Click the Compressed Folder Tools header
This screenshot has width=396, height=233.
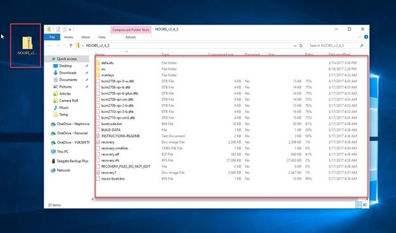[131, 30]
